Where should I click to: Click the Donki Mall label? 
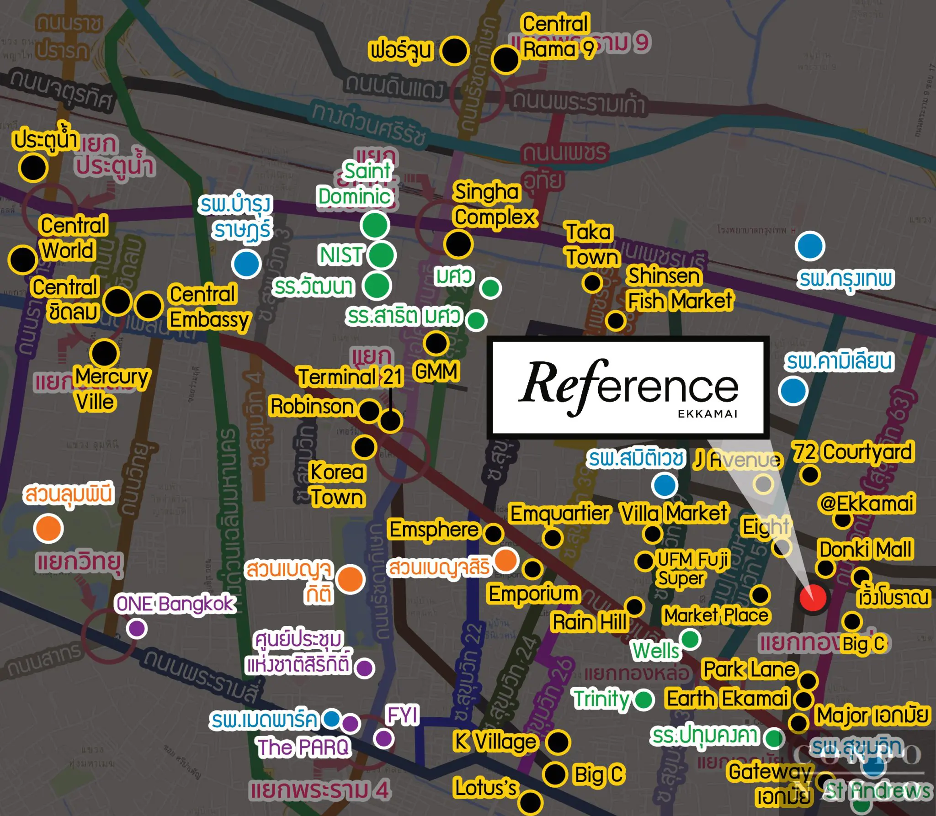(866, 549)
